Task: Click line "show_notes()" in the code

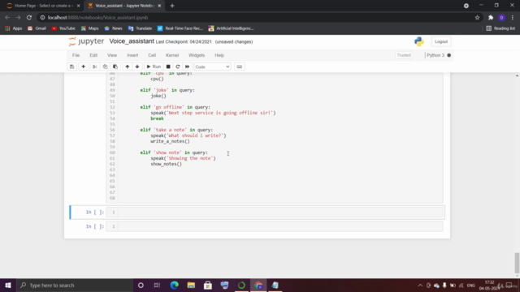Action: point(166,164)
